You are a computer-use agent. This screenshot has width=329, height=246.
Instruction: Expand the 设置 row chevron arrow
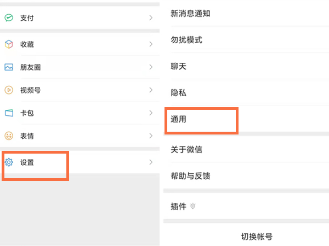(x=151, y=162)
